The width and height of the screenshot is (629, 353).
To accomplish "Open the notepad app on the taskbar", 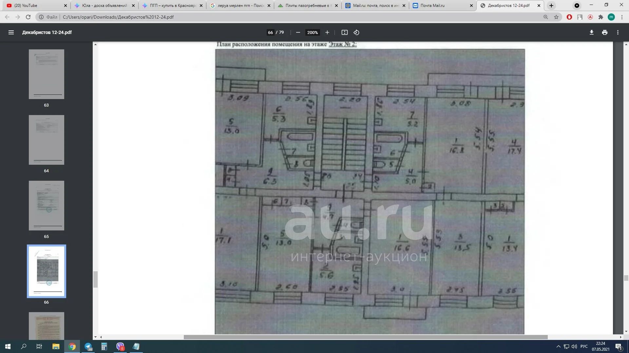I will 136,346.
